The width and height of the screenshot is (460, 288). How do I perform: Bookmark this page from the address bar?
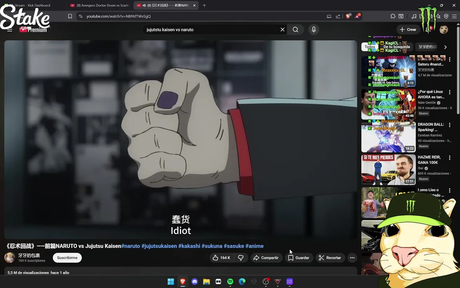[70, 16]
